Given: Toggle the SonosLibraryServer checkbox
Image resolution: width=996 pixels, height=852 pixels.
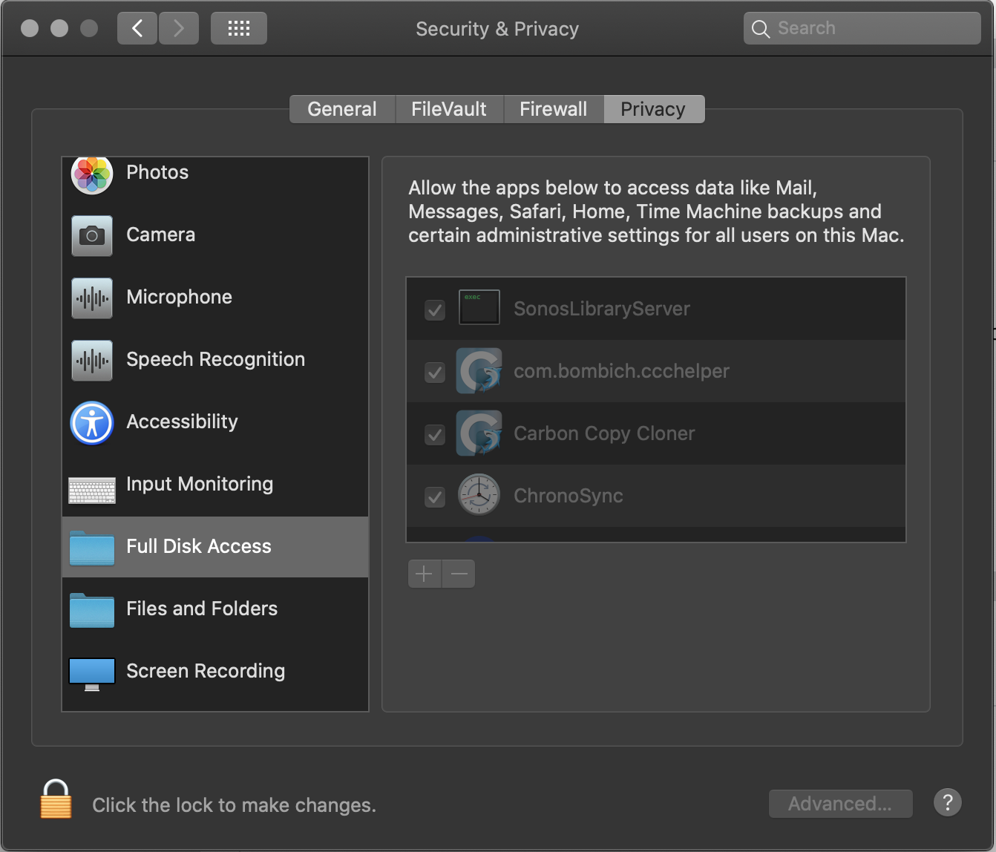Looking at the screenshot, I should tap(435, 309).
